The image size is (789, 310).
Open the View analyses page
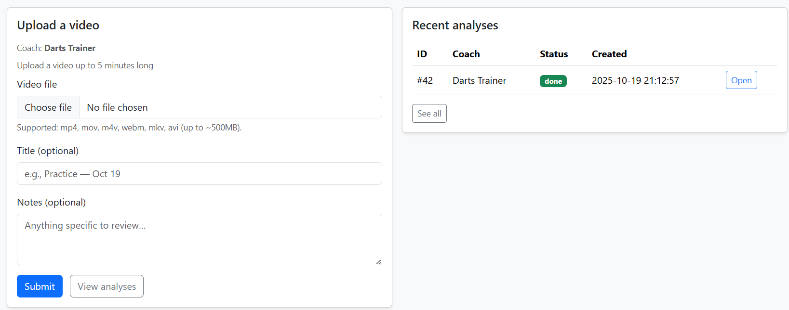pyautogui.click(x=107, y=286)
